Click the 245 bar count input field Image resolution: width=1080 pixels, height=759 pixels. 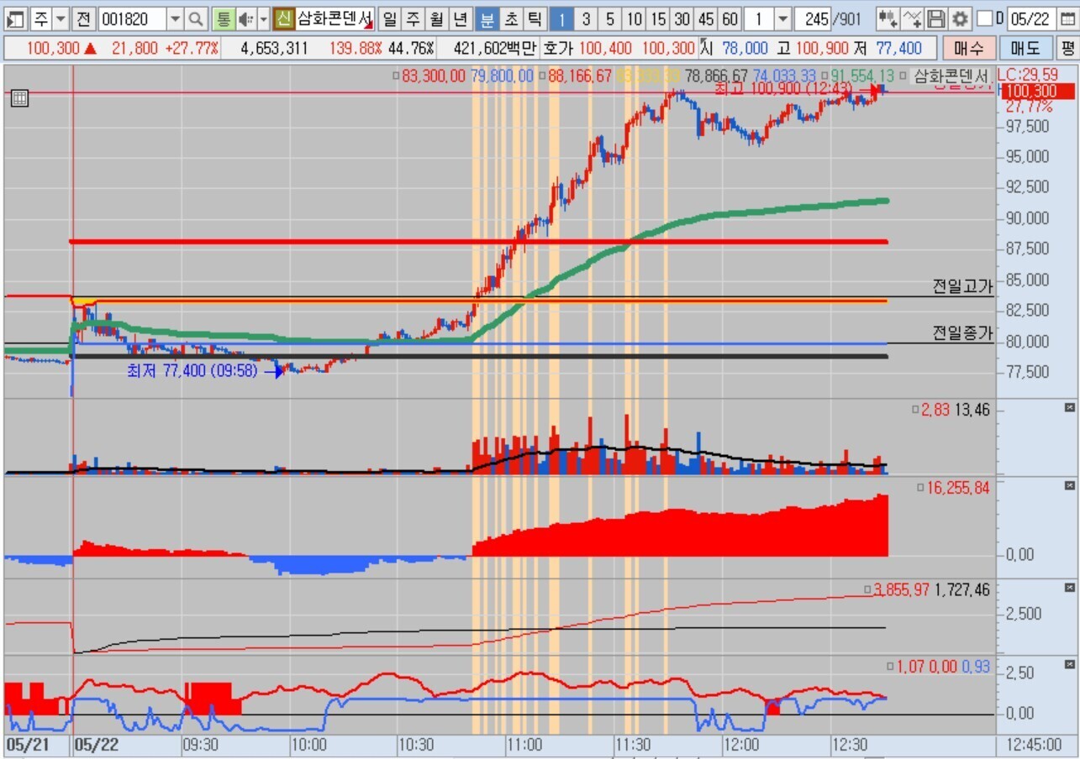[812, 18]
